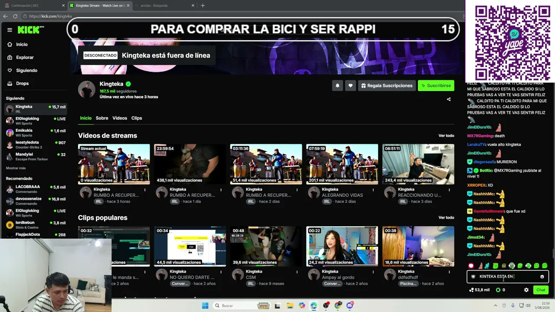Image resolution: width=555 pixels, height=312 pixels.
Task: Switch to the Videos channel tab
Action: coord(120,118)
